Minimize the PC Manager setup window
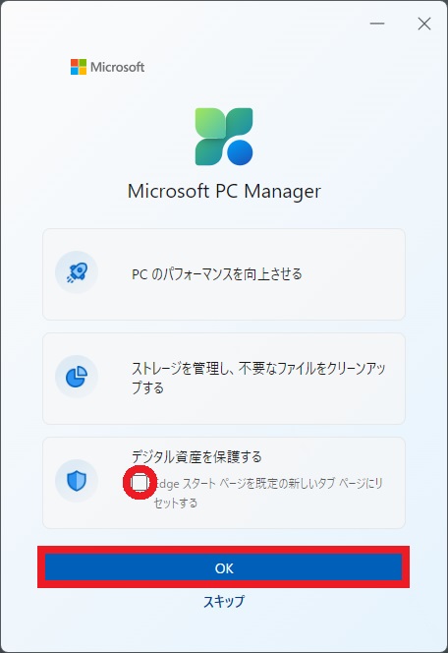Image resolution: width=448 pixels, height=653 pixels. (377, 24)
